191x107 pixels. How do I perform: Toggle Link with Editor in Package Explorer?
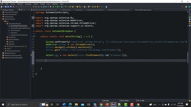(x=22, y=10)
